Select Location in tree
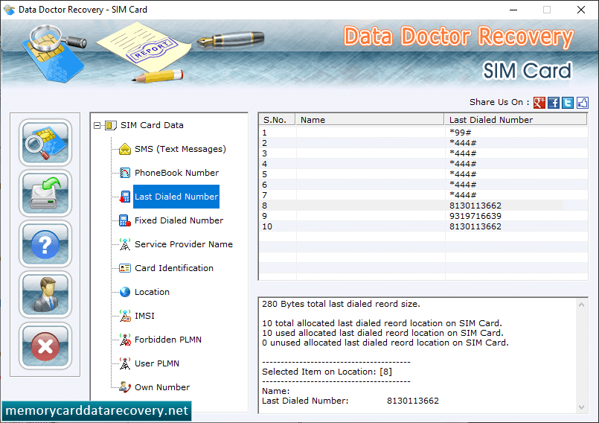Viewport: 599px width, 423px height. point(152,292)
